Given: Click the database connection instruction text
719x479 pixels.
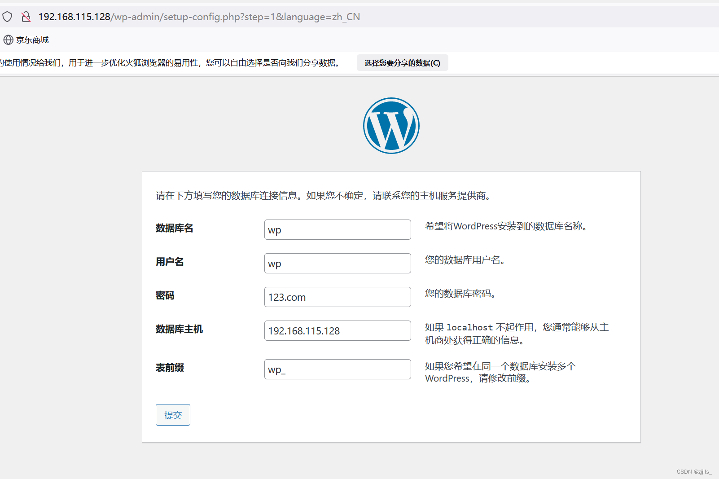Looking at the screenshot, I should tap(321, 196).
